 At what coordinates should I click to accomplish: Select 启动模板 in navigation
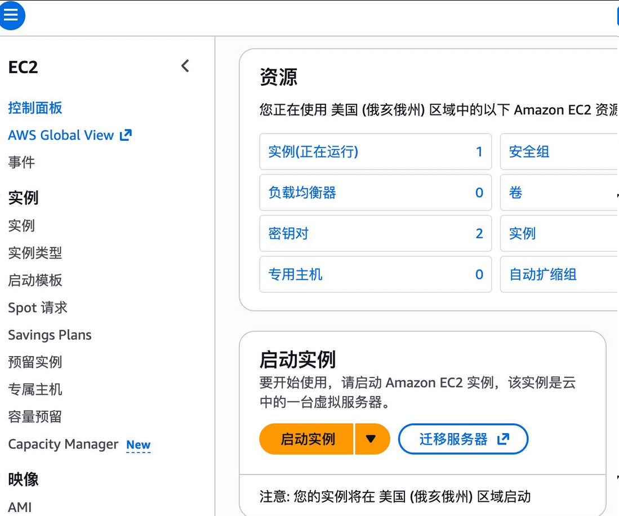coord(35,281)
